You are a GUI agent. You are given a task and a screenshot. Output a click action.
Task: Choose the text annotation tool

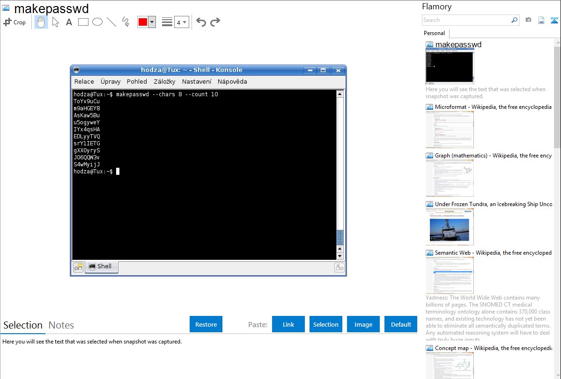click(x=69, y=22)
